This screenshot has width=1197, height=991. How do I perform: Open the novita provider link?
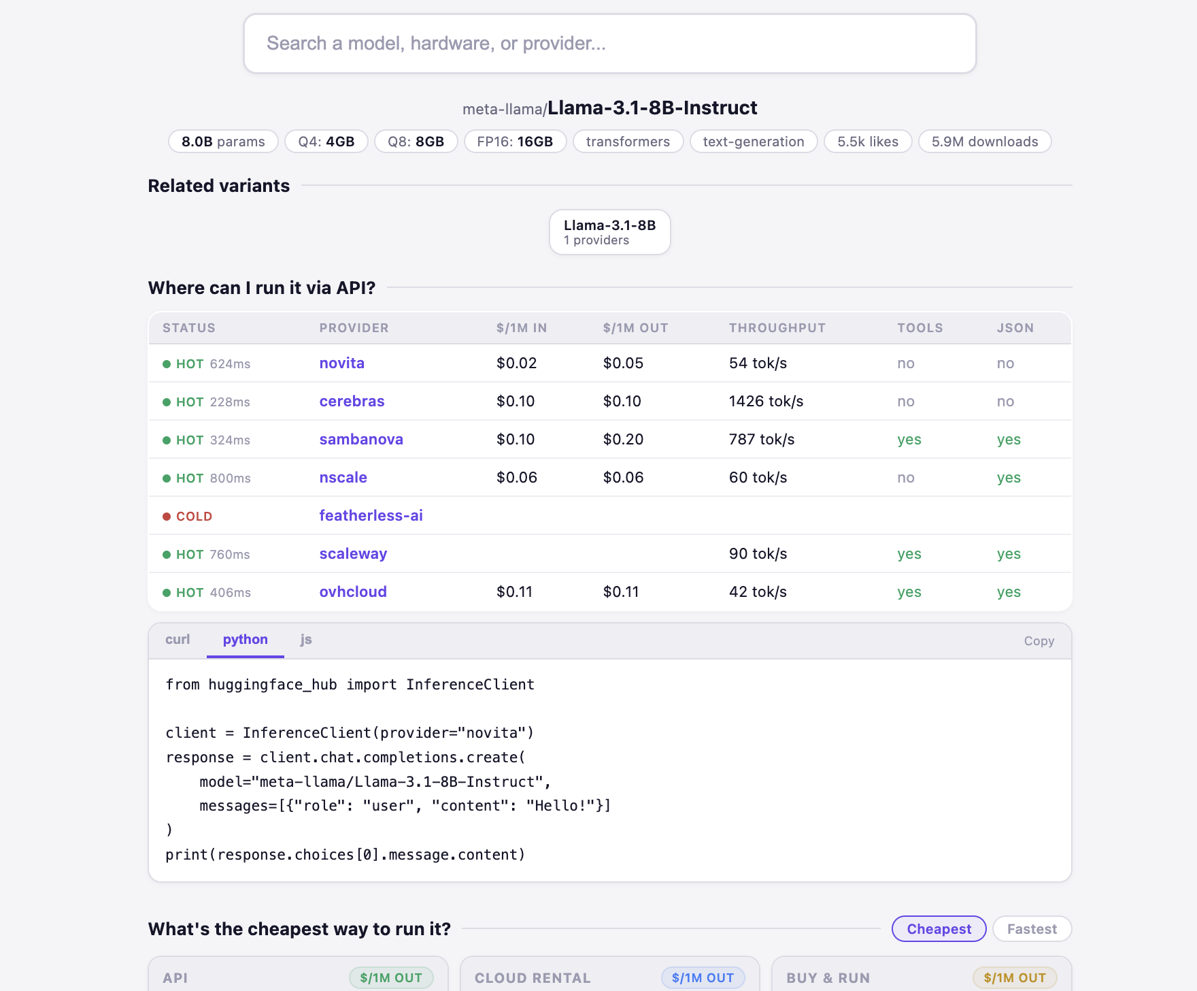tap(341, 363)
